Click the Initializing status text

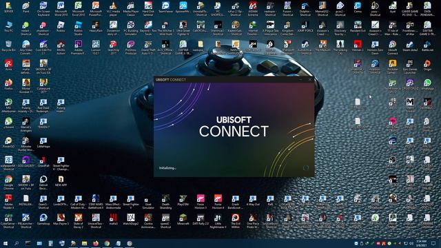click(x=167, y=168)
